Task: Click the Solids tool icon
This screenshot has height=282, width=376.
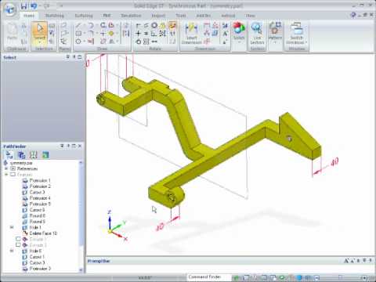Action: point(239,28)
